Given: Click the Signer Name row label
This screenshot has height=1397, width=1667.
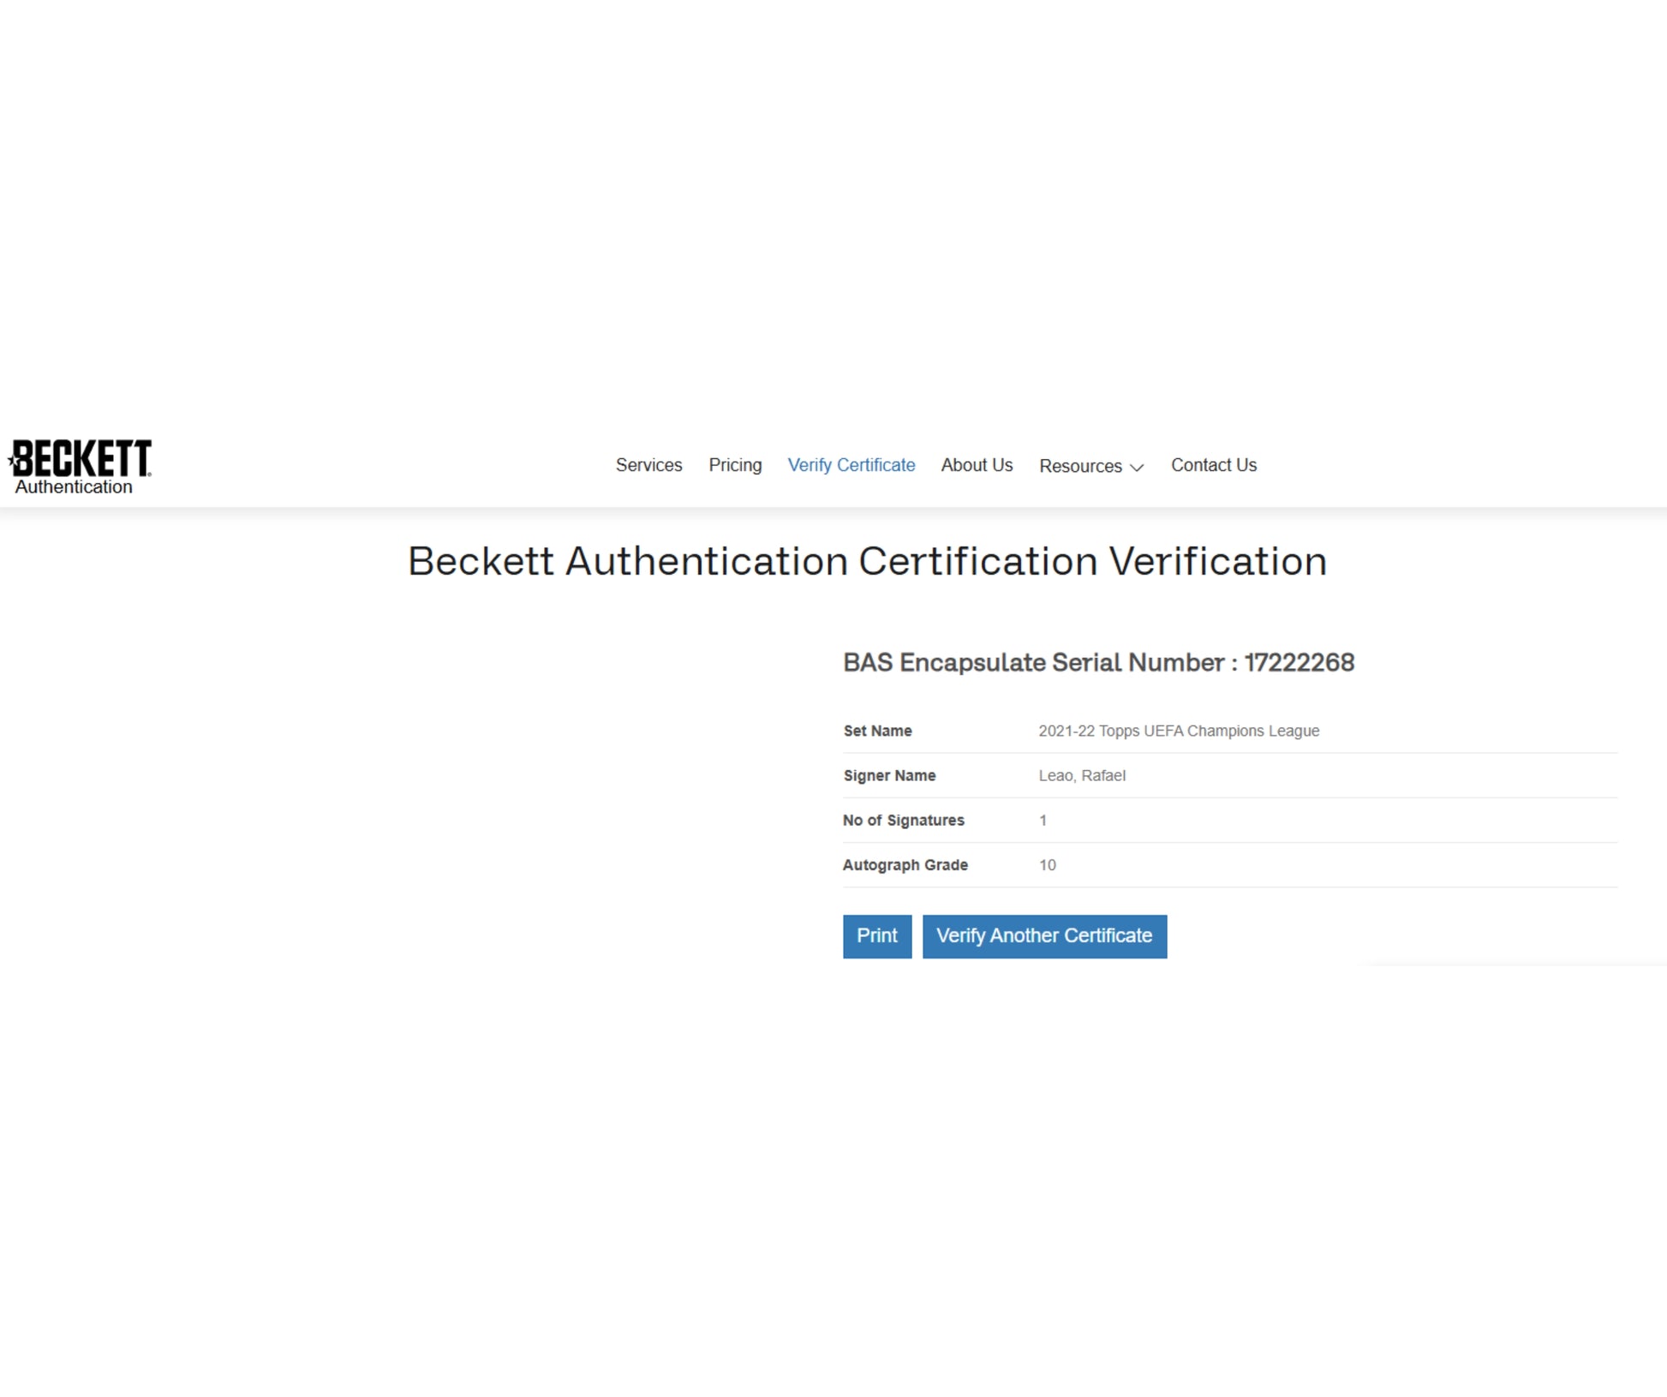Looking at the screenshot, I should point(889,775).
